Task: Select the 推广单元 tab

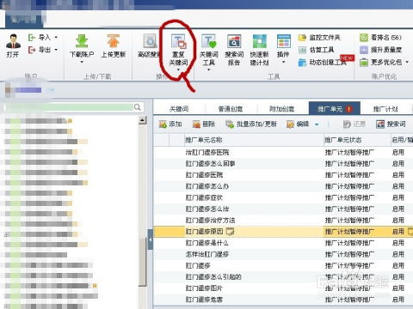Action: [335, 109]
